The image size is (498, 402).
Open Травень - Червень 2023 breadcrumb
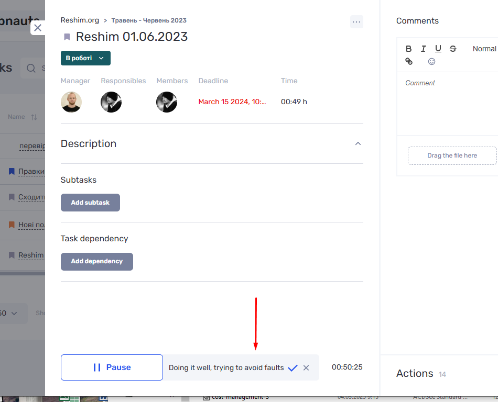(149, 20)
